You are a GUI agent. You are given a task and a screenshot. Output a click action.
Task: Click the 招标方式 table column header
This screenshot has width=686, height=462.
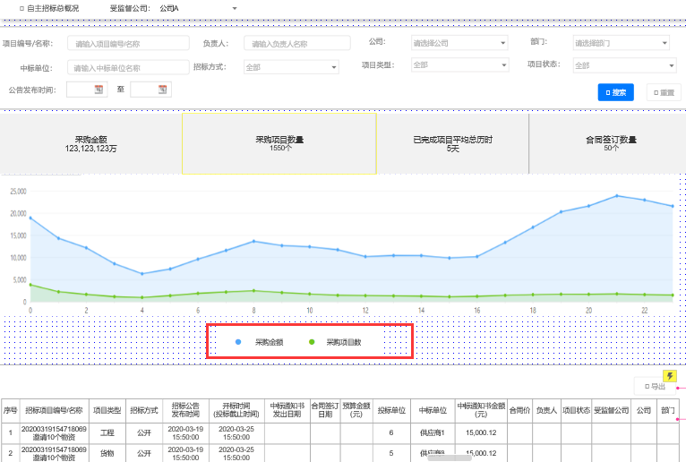click(144, 410)
